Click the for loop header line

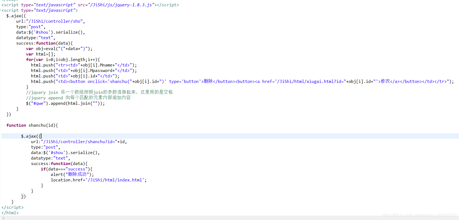click(x=63, y=60)
